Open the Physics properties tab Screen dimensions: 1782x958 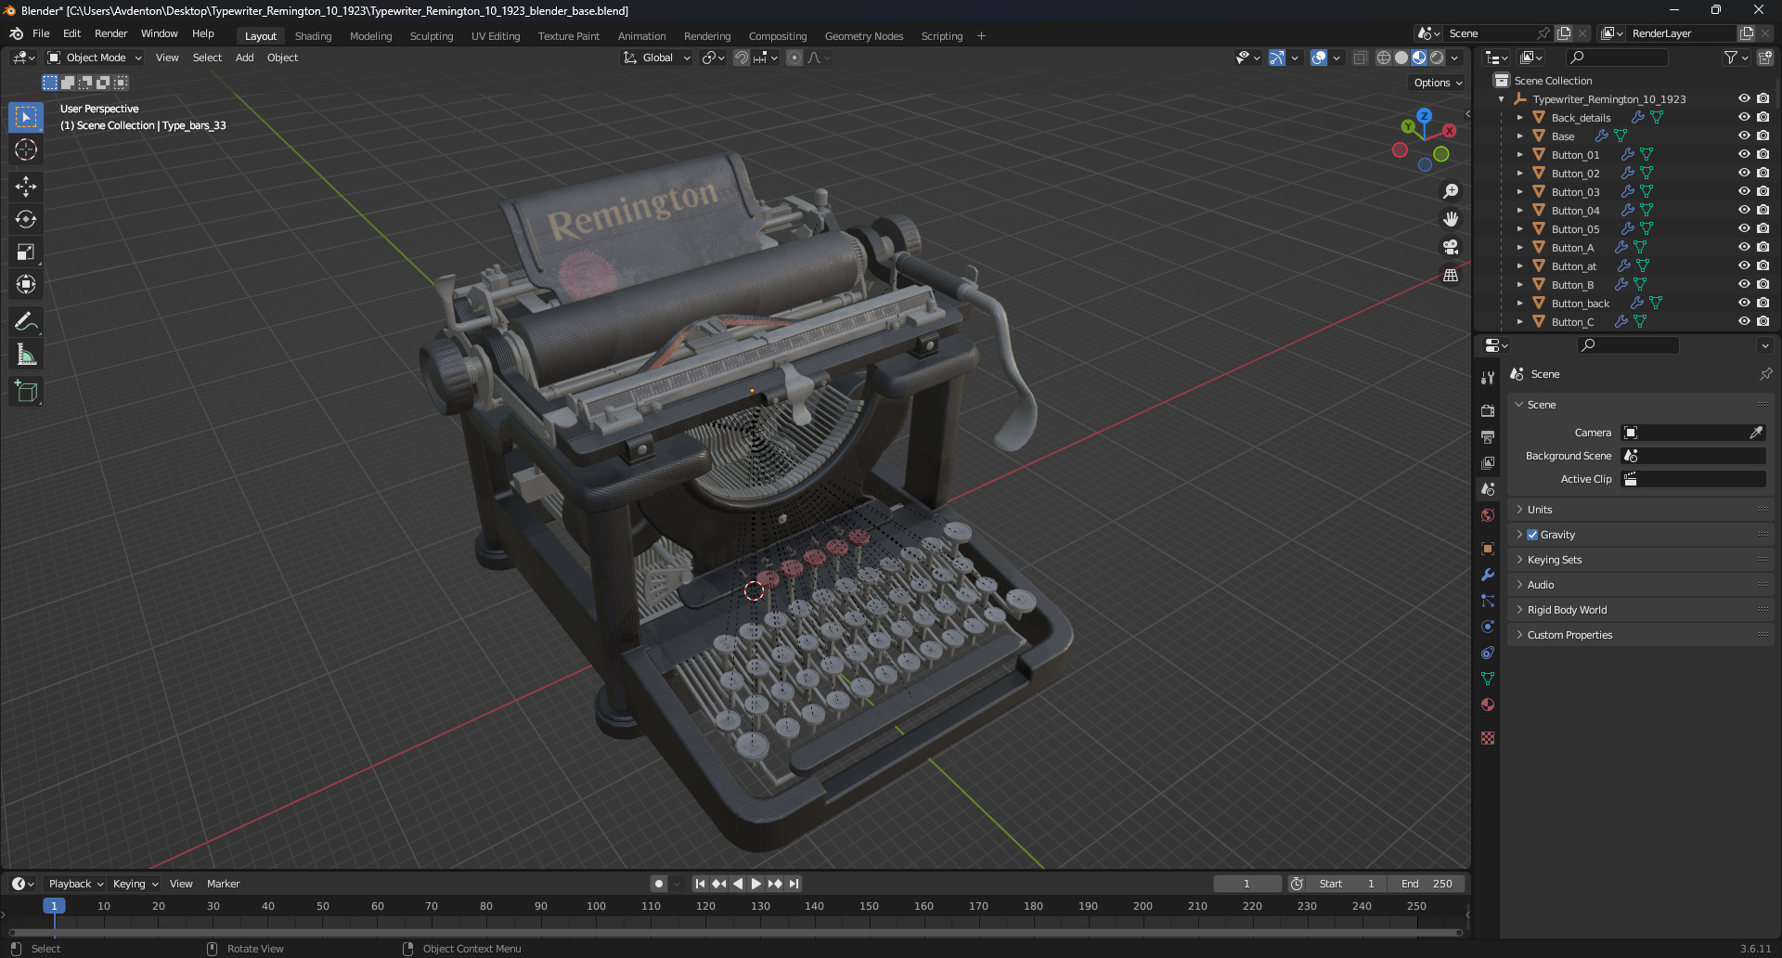pyautogui.click(x=1488, y=627)
